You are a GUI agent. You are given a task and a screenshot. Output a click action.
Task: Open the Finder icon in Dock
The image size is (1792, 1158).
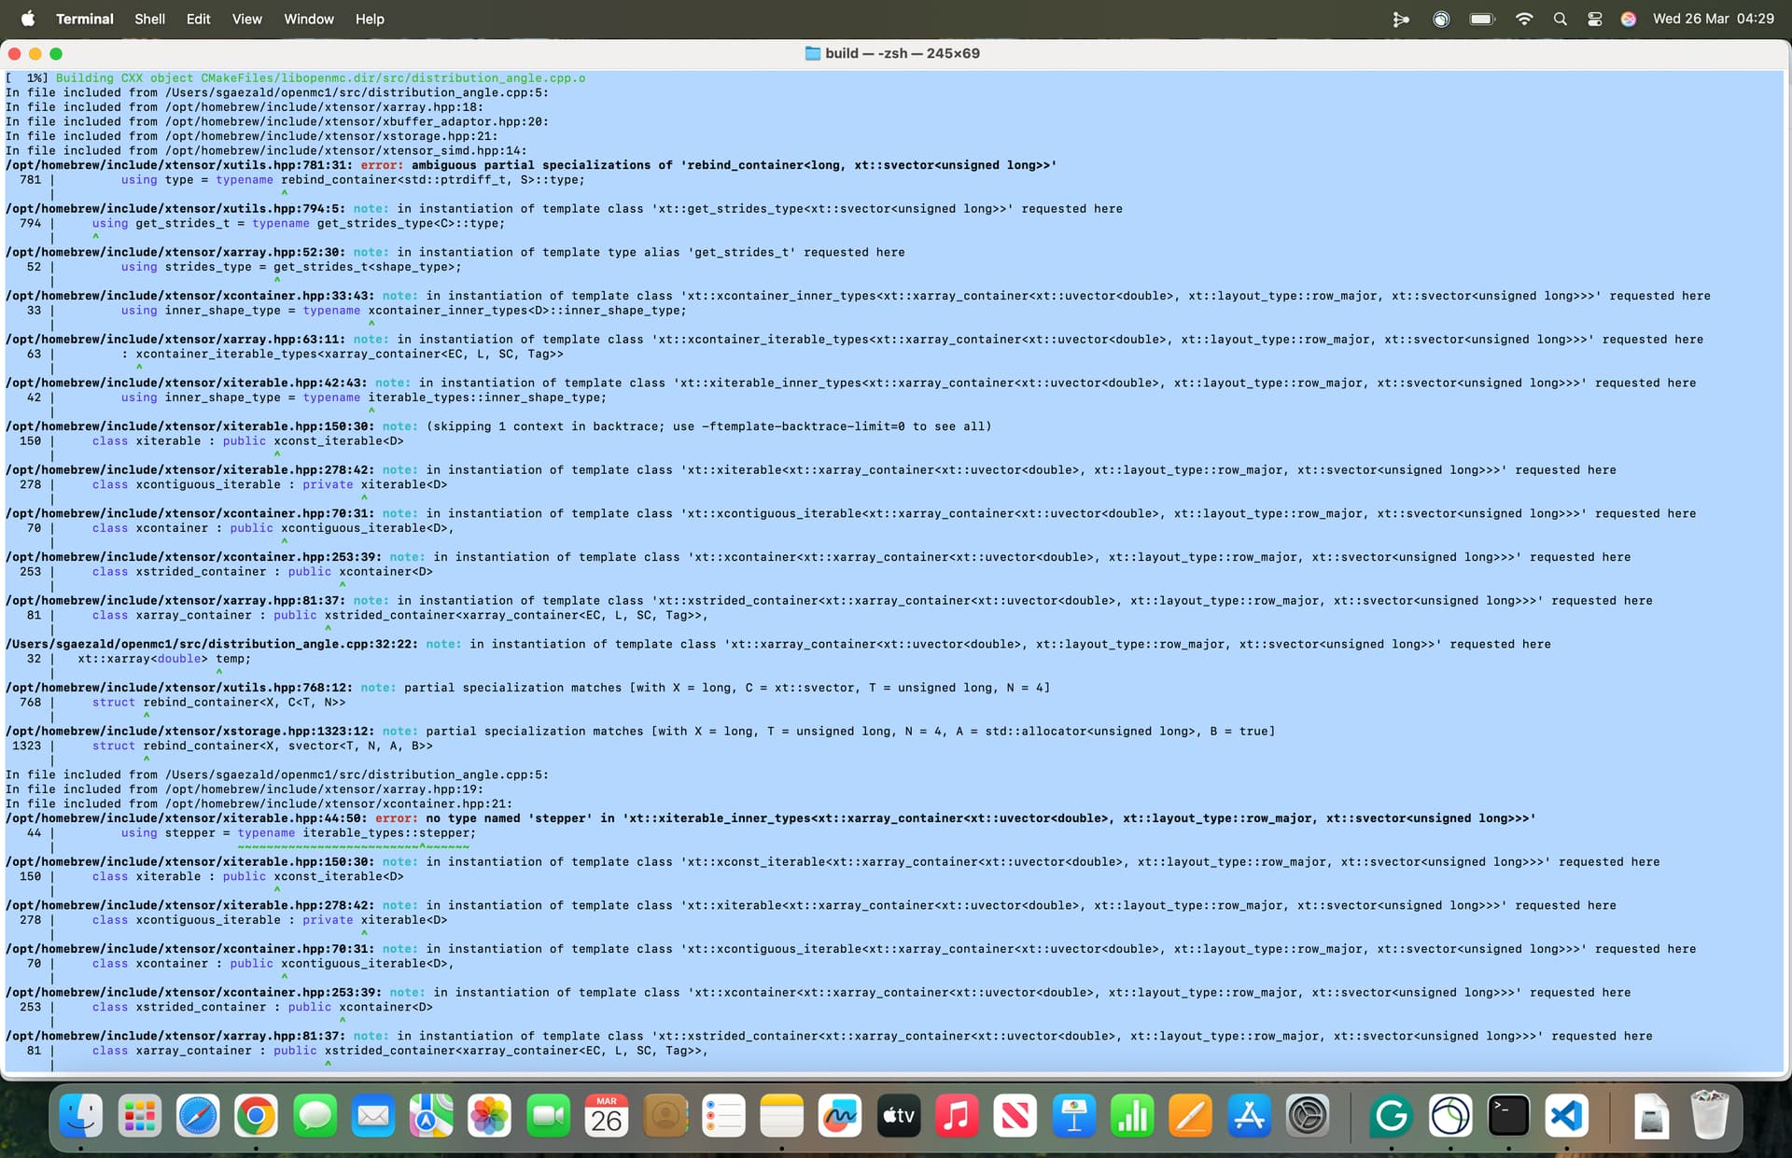pos(81,1116)
